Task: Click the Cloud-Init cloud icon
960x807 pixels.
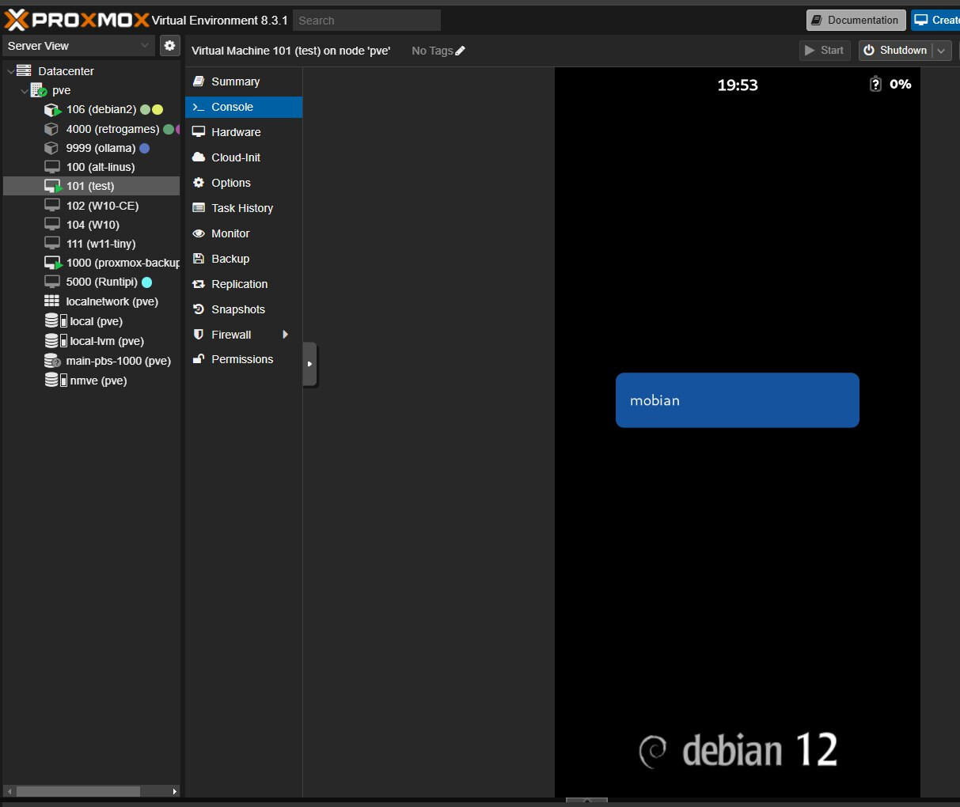Action: (x=199, y=157)
